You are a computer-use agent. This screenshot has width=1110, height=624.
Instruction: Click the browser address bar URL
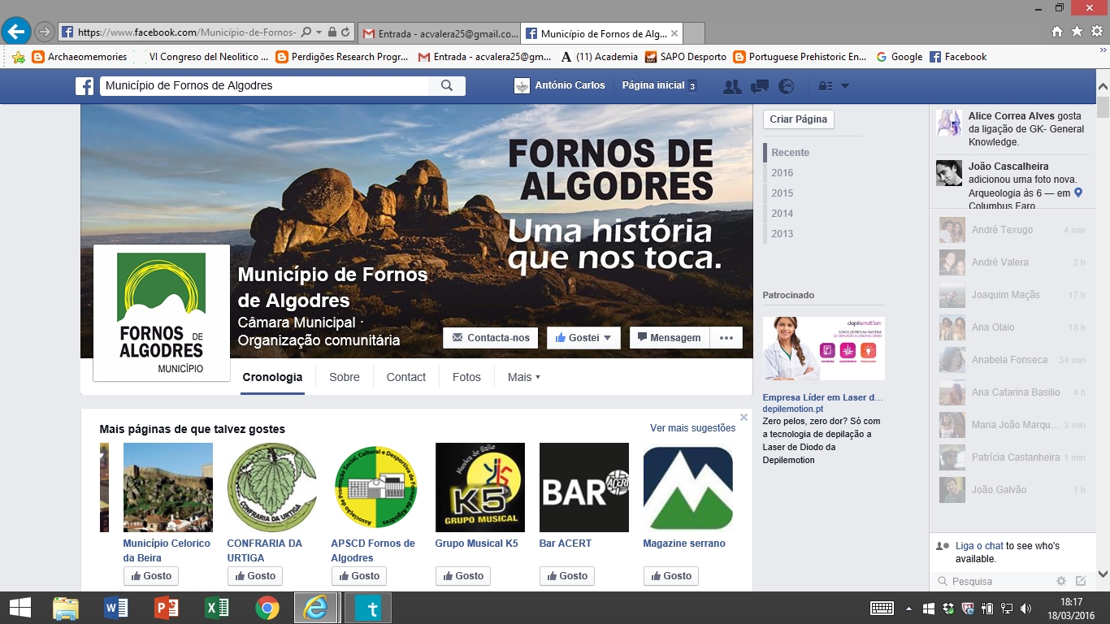(x=187, y=32)
